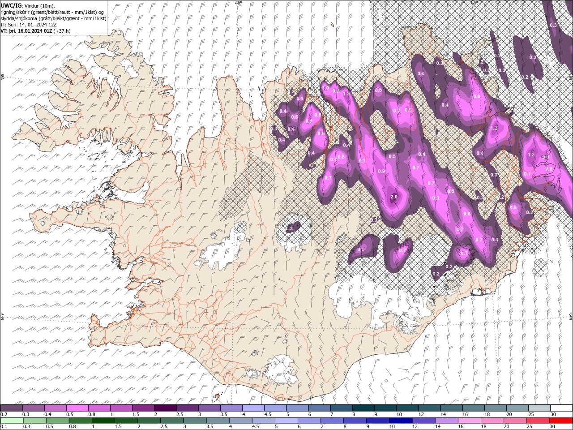This screenshot has width=573, height=430.
Task: Click the 'slydda/snjókoma' legend description line
Action: [x=53, y=18]
